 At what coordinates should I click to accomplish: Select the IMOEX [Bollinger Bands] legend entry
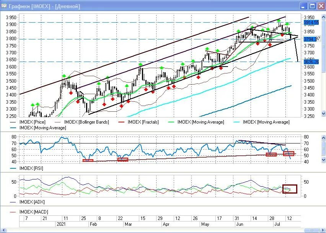tap(82, 122)
